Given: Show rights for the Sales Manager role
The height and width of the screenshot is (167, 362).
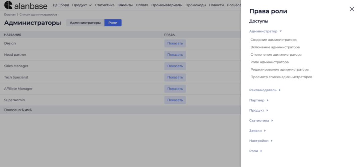Looking at the screenshot, I should coord(175,66).
